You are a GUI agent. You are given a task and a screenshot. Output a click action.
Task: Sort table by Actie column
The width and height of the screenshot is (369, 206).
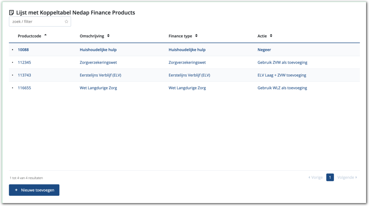tap(271, 36)
